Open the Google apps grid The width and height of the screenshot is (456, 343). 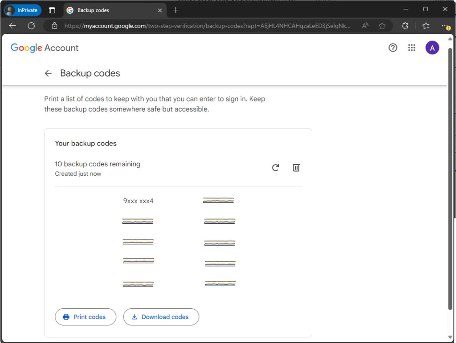pyautogui.click(x=412, y=48)
